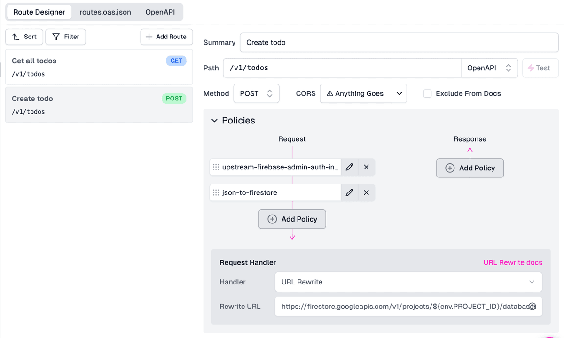Open the URL Rewrite docs link

[x=512, y=262]
